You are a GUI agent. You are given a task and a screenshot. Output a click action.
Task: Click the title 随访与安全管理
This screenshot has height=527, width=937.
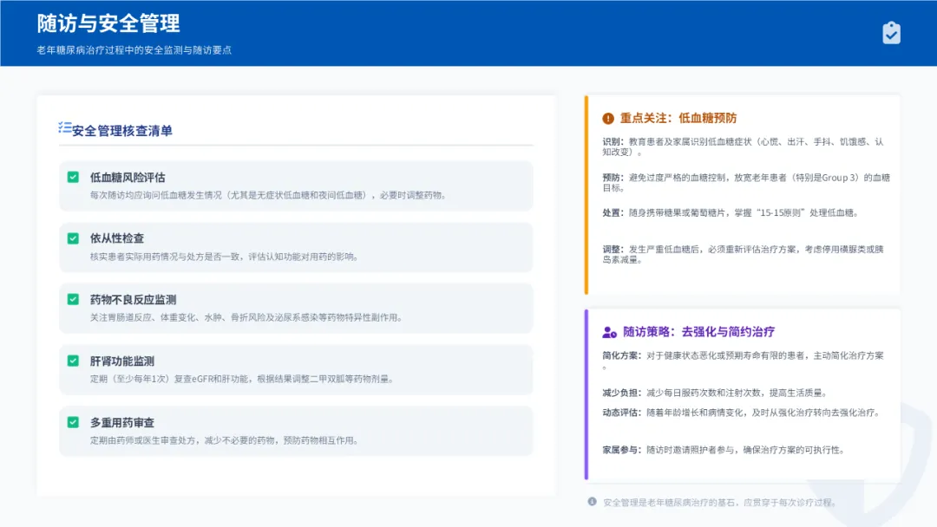108,23
